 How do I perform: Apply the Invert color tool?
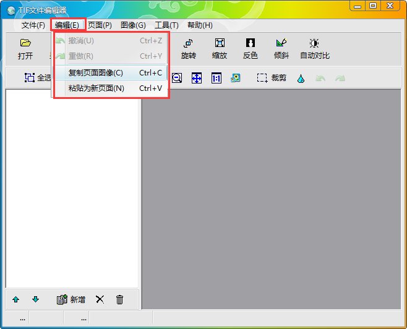[x=251, y=43]
